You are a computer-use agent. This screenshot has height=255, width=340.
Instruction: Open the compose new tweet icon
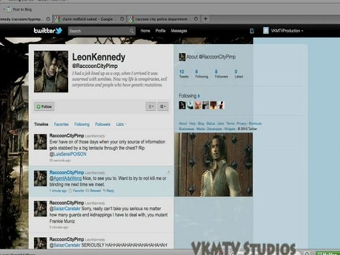252,31
